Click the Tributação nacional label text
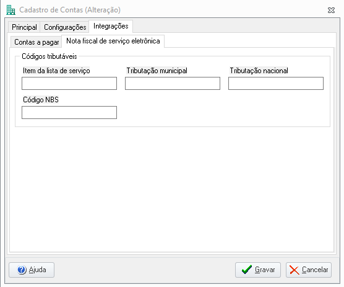Viewport: 344px width, 287px height. click(x=259, y=71)
